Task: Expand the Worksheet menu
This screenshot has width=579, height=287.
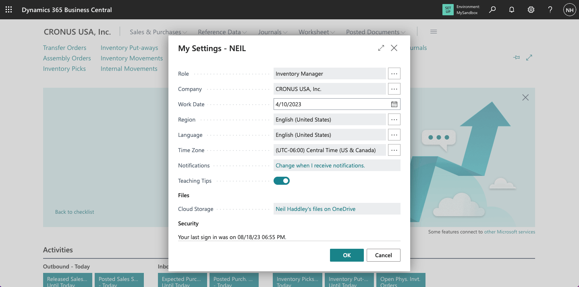Action: coord(317,32)
